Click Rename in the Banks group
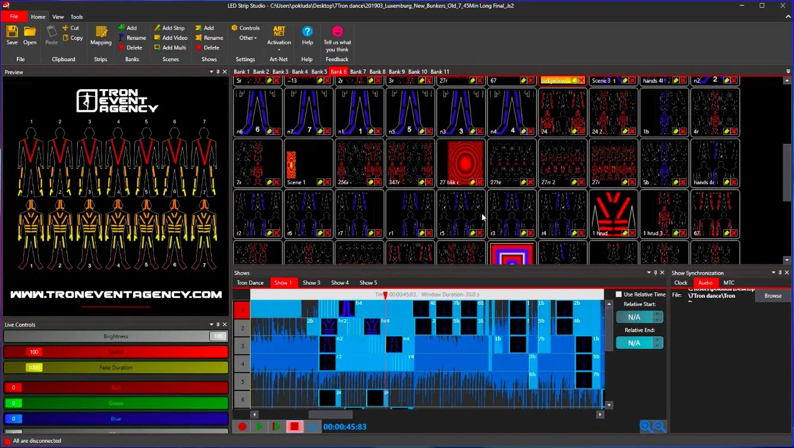The image size is (794, 448). coord(132,37)
